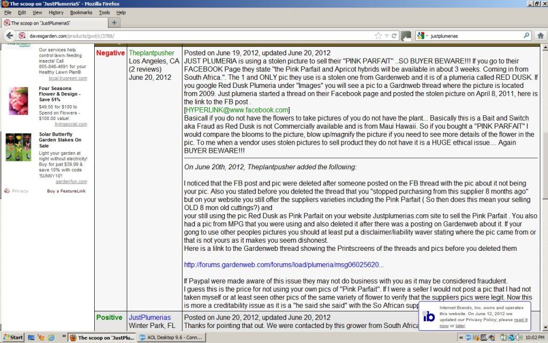Expand hidden system tray icons chevron
Image resolution: width=548 pixels, height=343 pixels.
tap(461, 338)
